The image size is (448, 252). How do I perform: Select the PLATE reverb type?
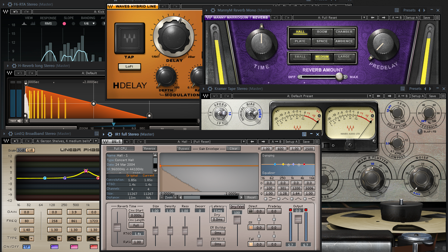point(300,41)
